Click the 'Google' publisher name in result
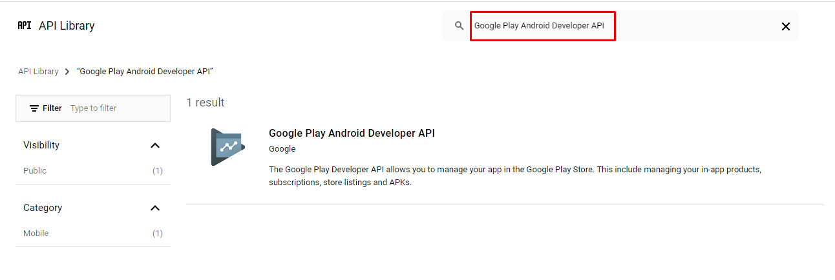 282,149
